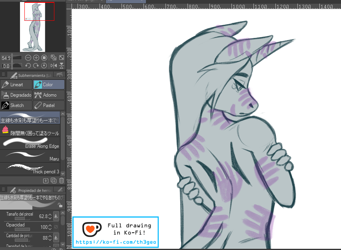This screenshot has height=250, width=341.
Task: Click the Navigator canvas thumbnail
Action: pos(32,27)
